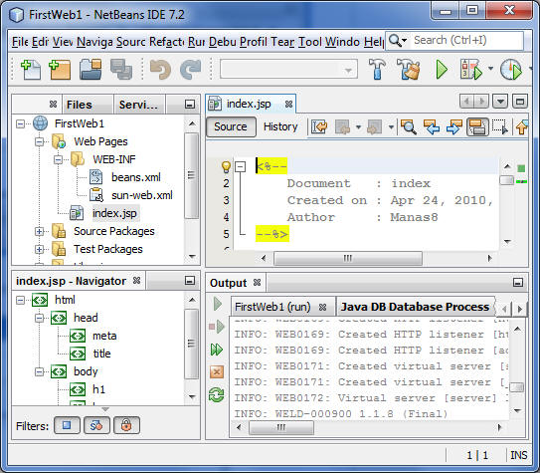Open the Refactor menu
The width and height of the screenshot is (540, 473).
tap(167, 42)
